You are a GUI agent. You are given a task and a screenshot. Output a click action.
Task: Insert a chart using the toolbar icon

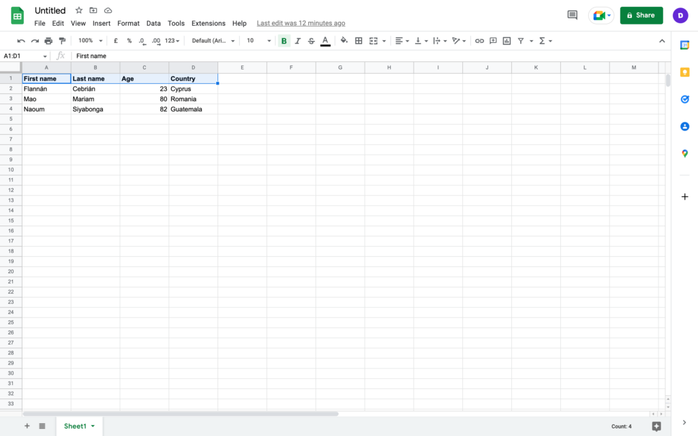[506, 41]
